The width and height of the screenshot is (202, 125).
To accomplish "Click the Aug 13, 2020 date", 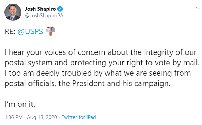I will [x=42, y=117].
